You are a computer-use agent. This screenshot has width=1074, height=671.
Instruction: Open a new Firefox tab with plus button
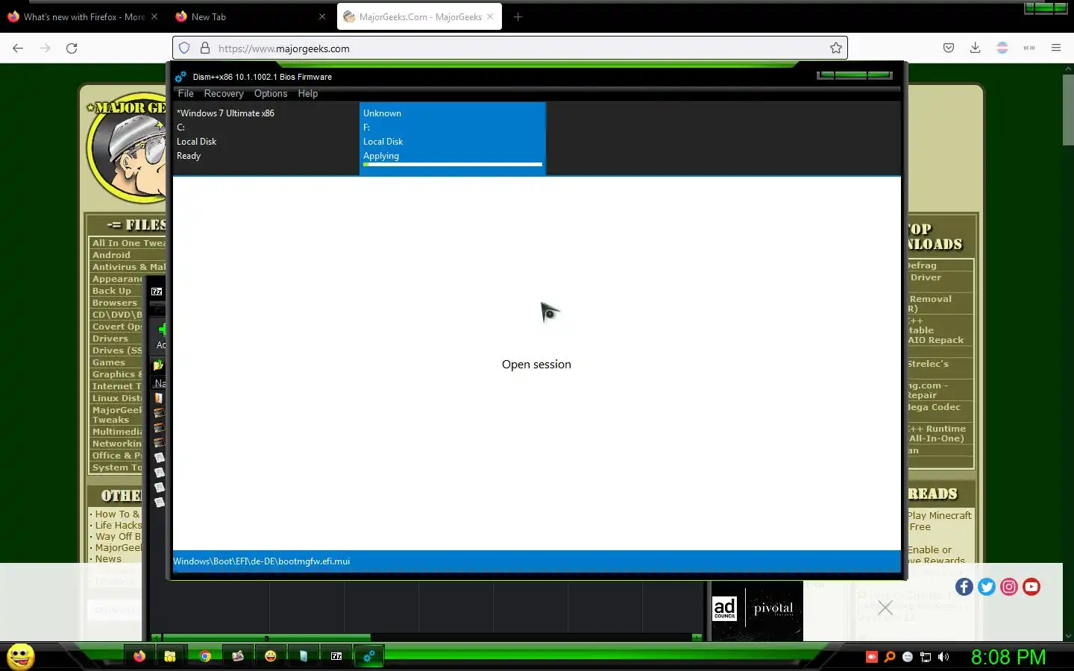tap(518, 16)
